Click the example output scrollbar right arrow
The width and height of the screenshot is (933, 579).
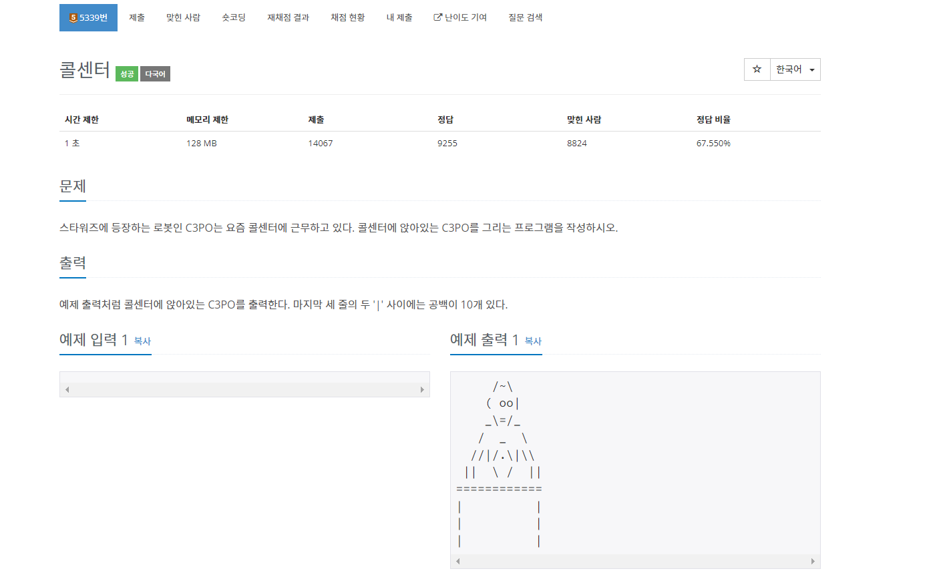click(x=813, y=561)
